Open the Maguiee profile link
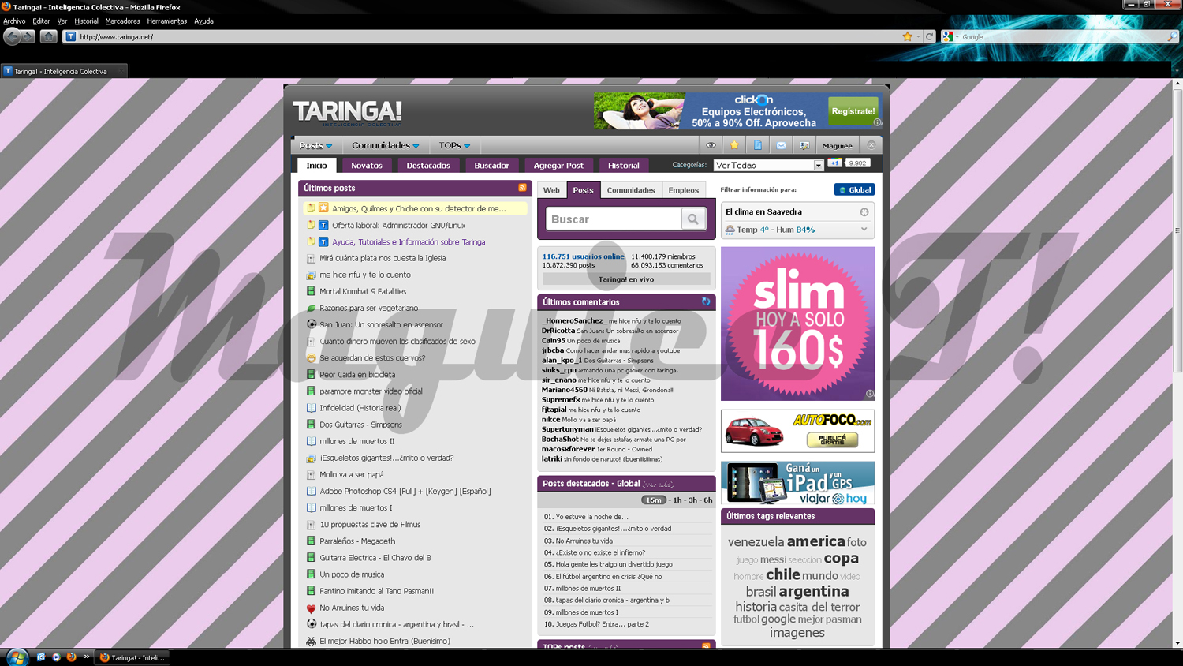 837,145
